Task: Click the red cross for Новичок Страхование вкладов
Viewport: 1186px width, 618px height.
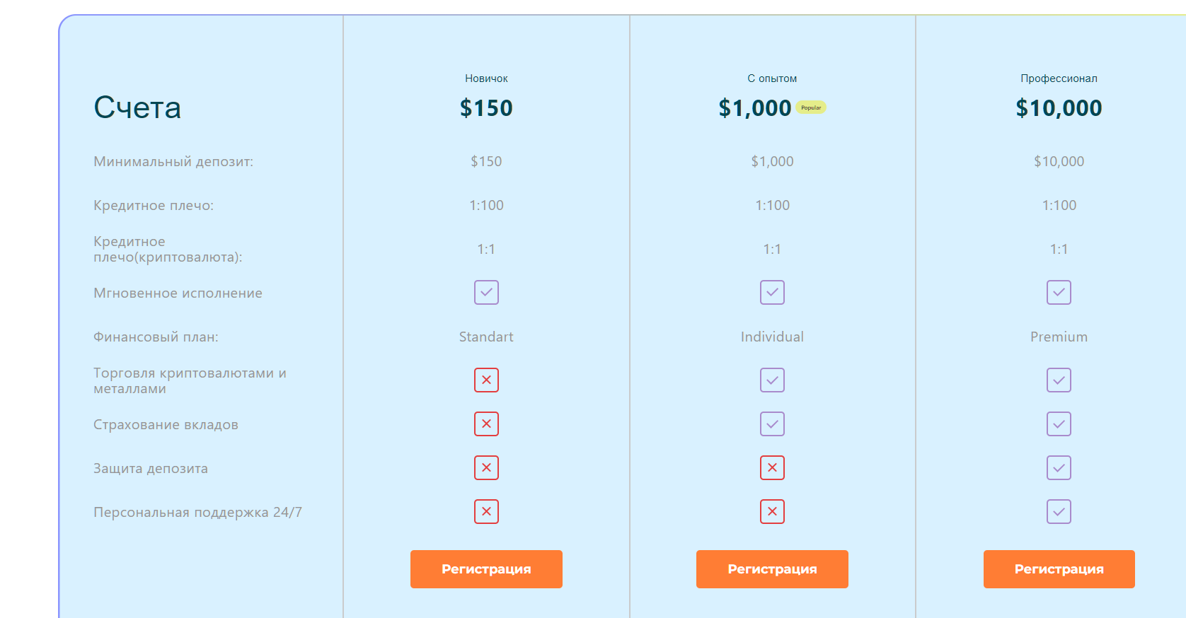Action: 486,424
